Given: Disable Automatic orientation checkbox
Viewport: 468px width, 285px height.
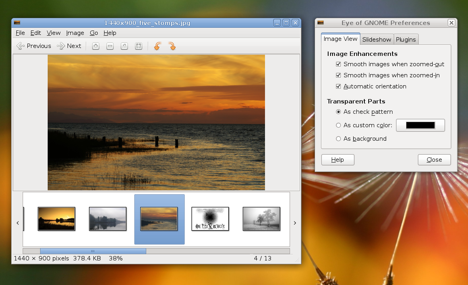Looking at the screenshot, I should tap(338, 86).
